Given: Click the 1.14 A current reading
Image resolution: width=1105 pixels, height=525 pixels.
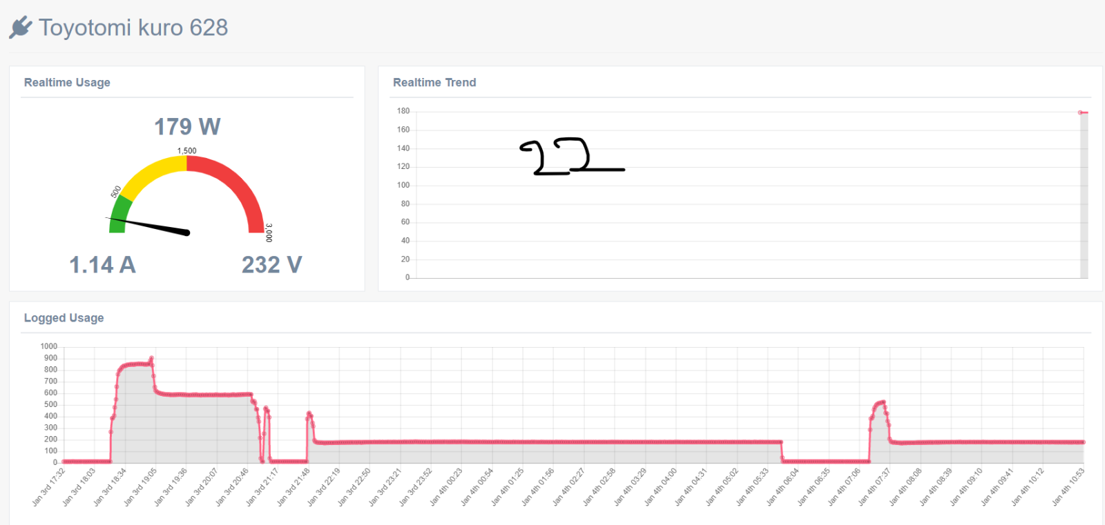Looking at the screenshot, I should (x=102, y=265).
